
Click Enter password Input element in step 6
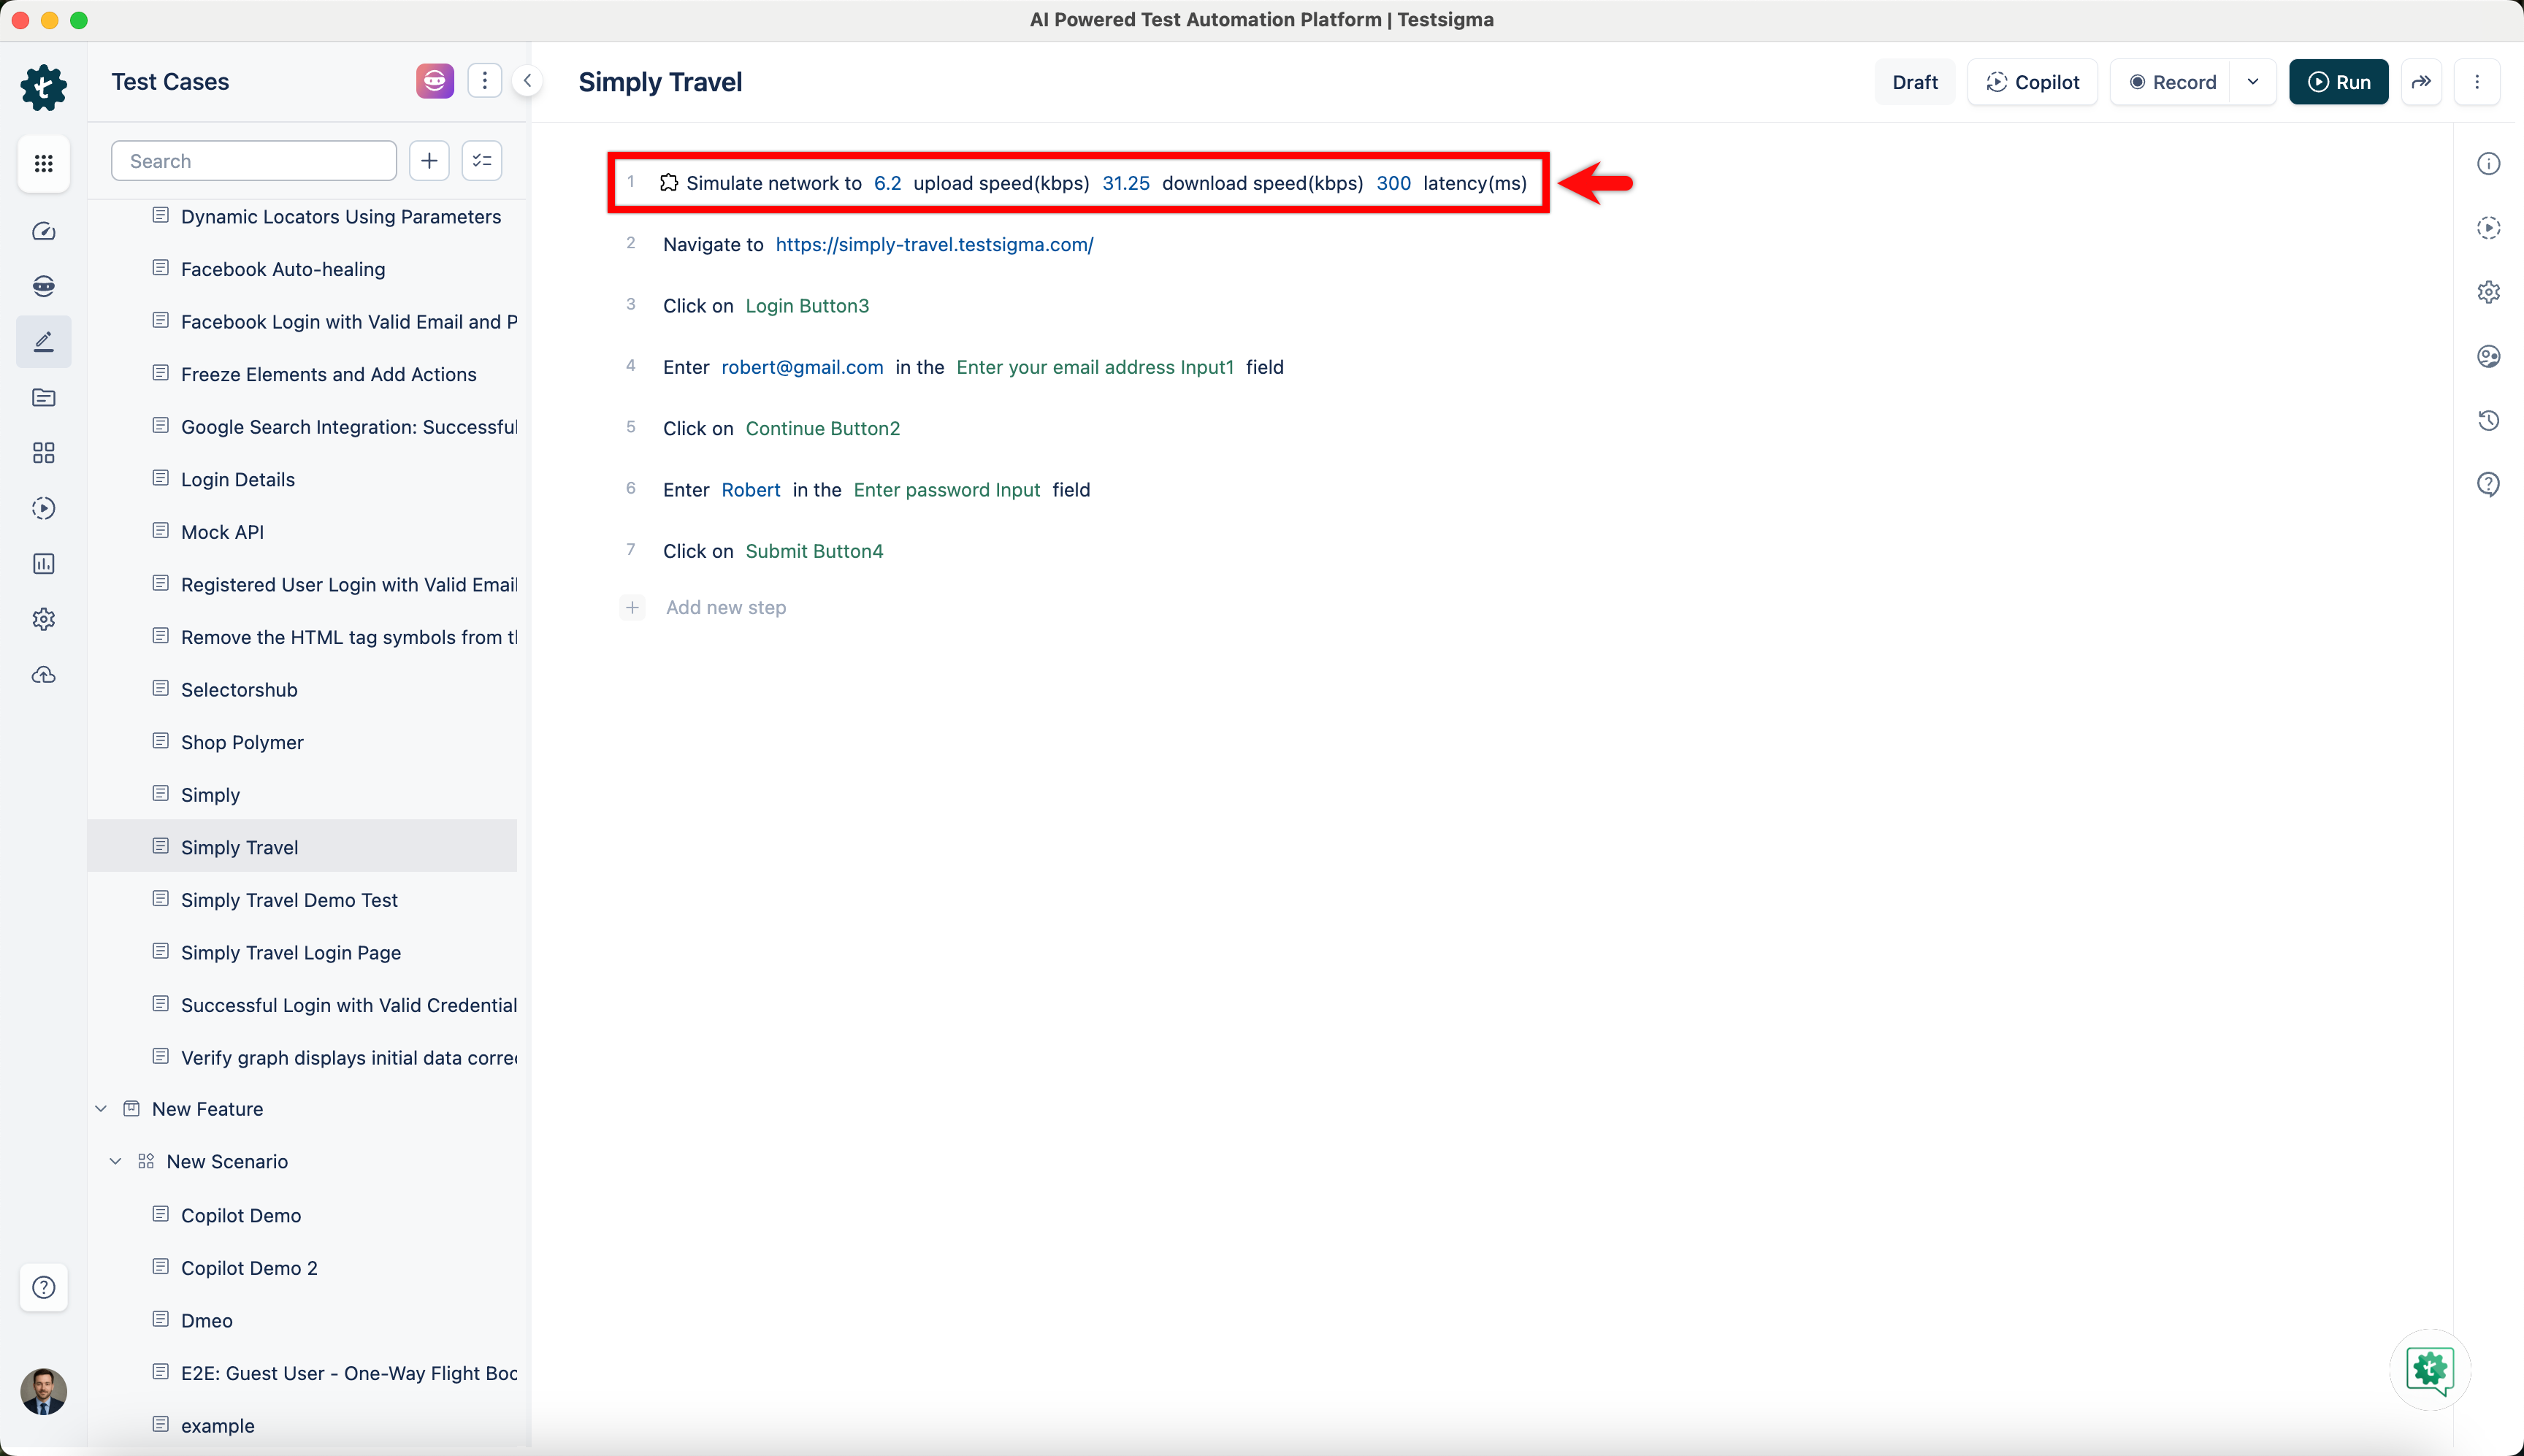tap(946, 490)
